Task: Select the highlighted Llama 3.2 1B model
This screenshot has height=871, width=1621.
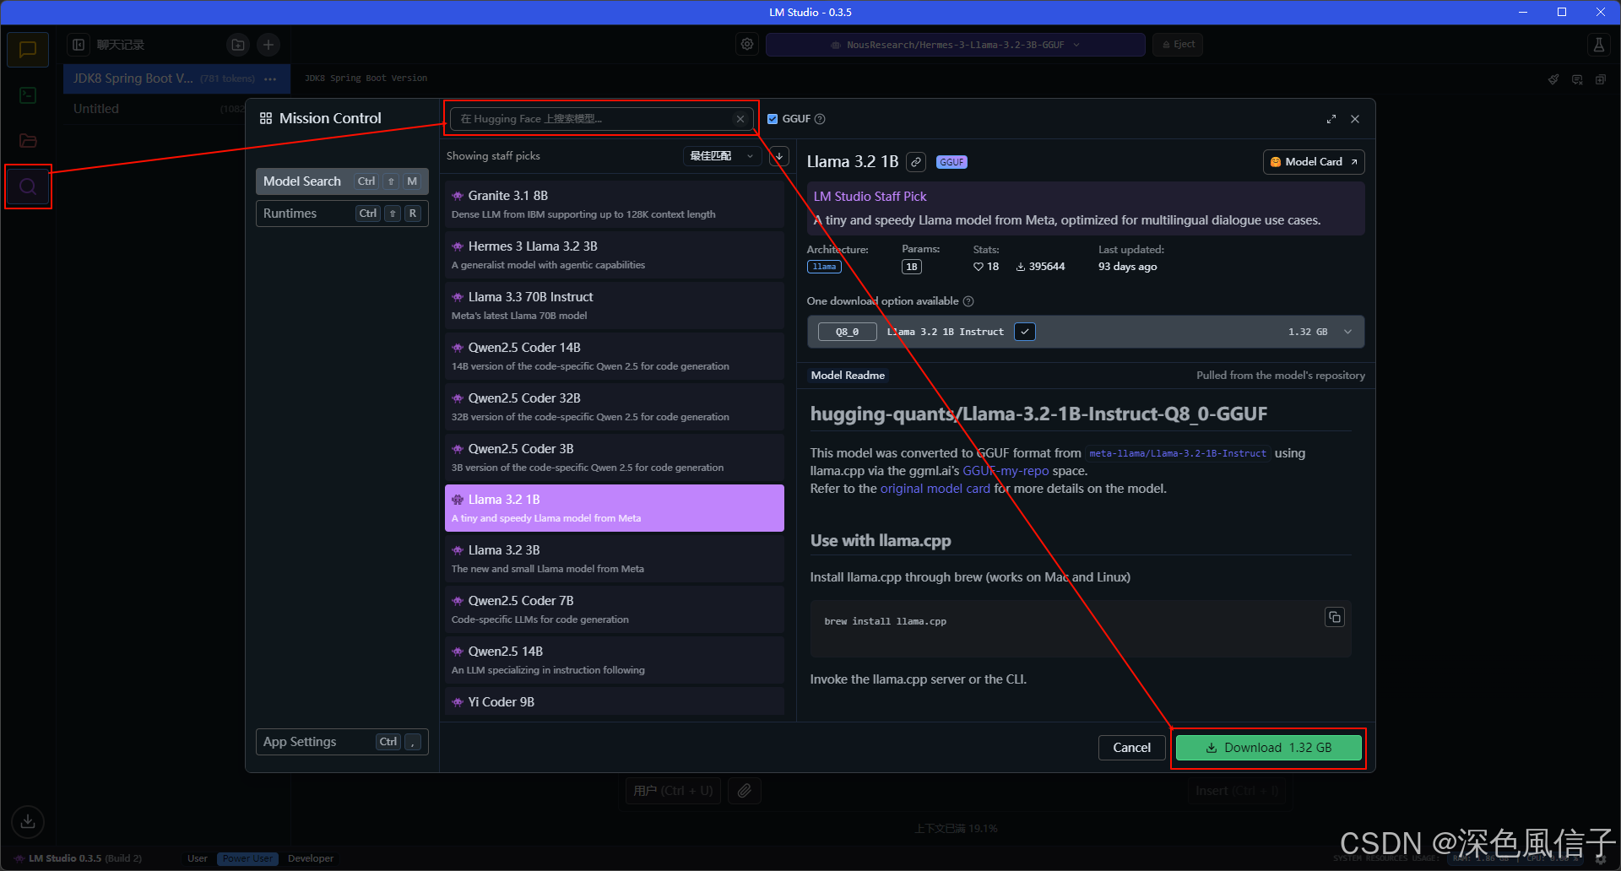Action: tap(614, 508)
